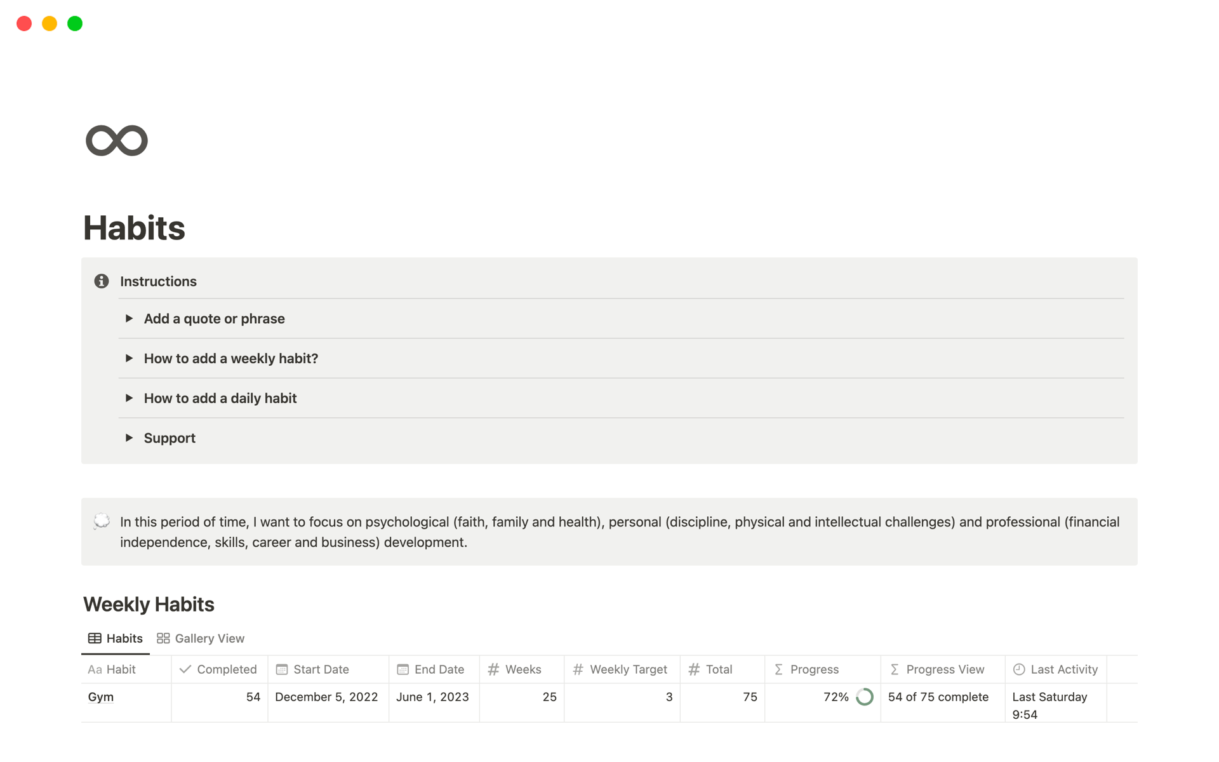
Task: Click the Weekly Habits heading
Action: pos(149,604)
